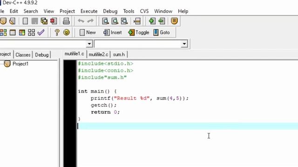Click the Redo arrow icon
This screenshot has height=167, width=298.
(90, 21)
